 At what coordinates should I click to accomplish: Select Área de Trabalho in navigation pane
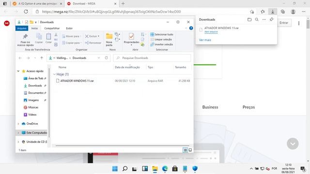click(x=35, y=78)
